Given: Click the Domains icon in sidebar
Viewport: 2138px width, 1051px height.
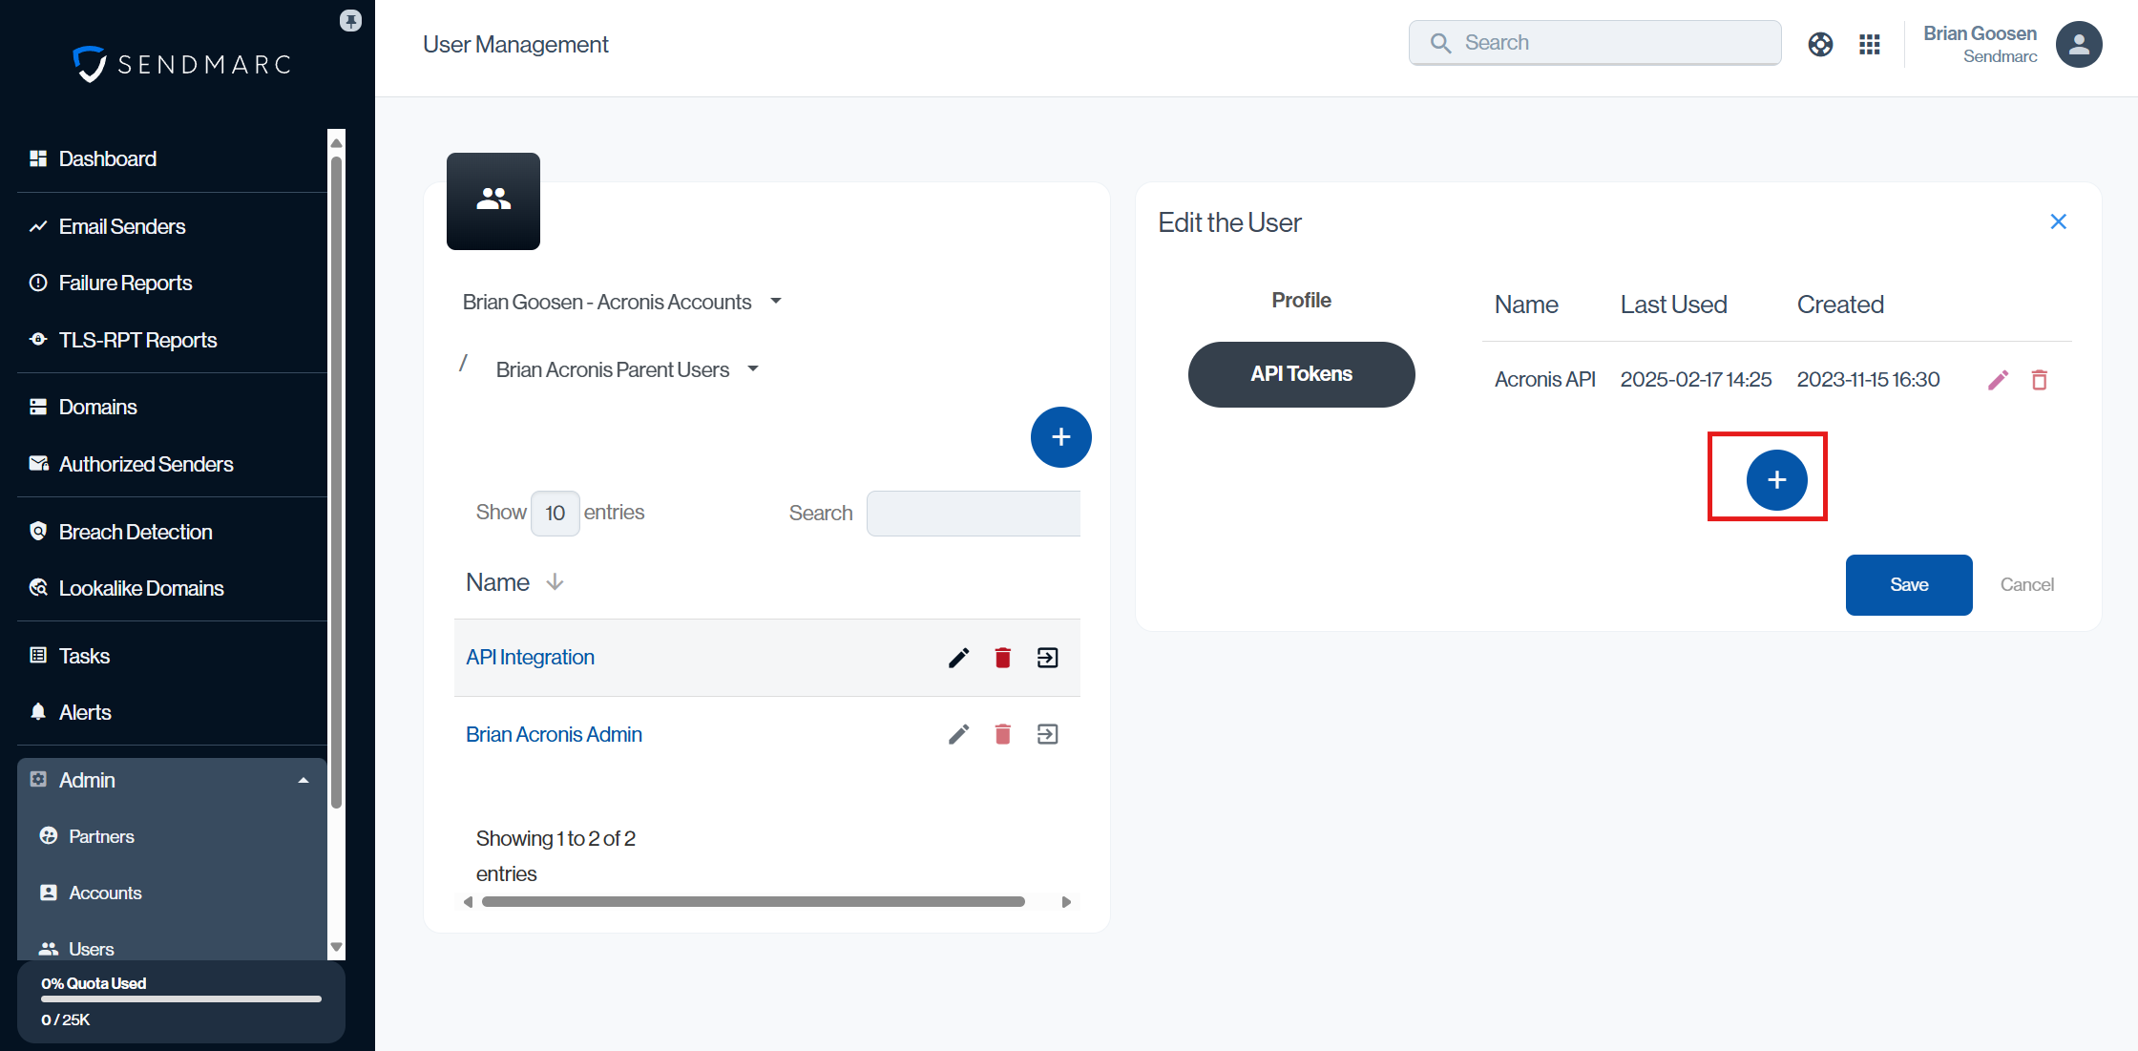Looking at the screenshot, I should click(x=38, y=407).
